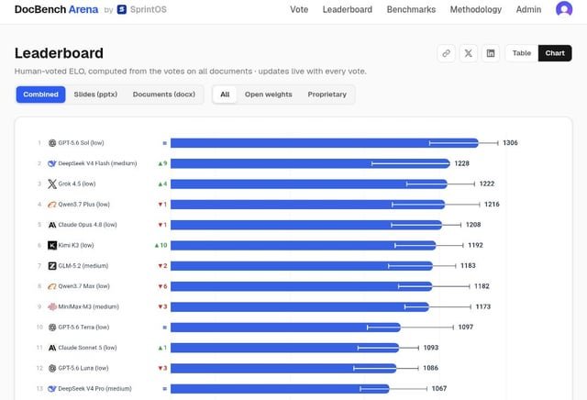Click the GLM-5.2 model icon

tap(52, 266)
